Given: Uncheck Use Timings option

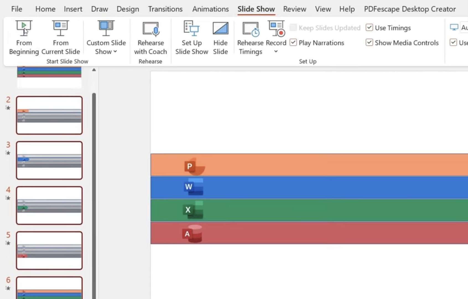Looking at the screenshot, I should coord(369,28).
